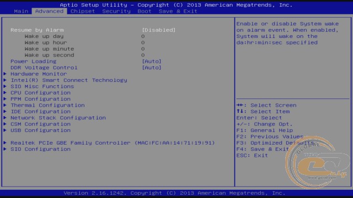The image size is (353, 198).
Task: Click the Aptio Setup Utility title text
Action: [x=176, y=5]
